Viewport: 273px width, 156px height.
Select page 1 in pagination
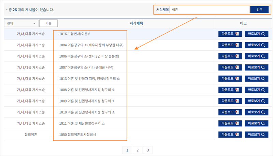[127, 150]
